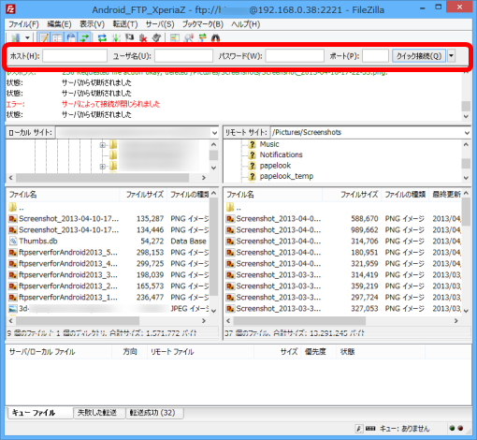Open the 表示(V) menu
Viewport: 477px width, 440px height.
tap(92, 24)
